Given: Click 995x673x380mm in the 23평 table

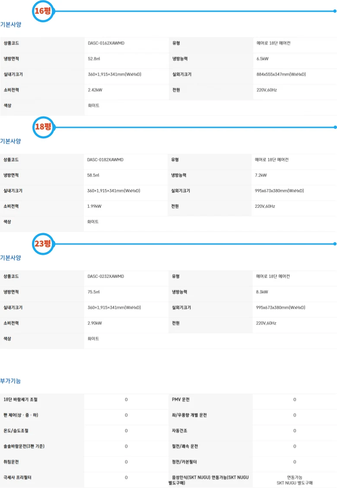Looking at the screenshot, I should (281, 307).
